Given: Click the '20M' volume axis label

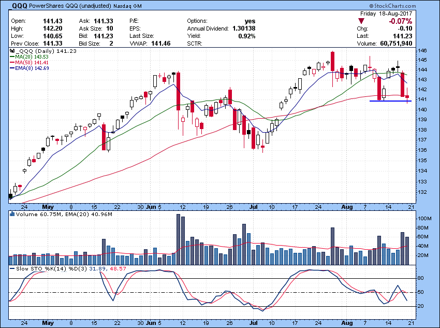Looking at the screenshot, I should pyautogui.click(x=423, y=255).
